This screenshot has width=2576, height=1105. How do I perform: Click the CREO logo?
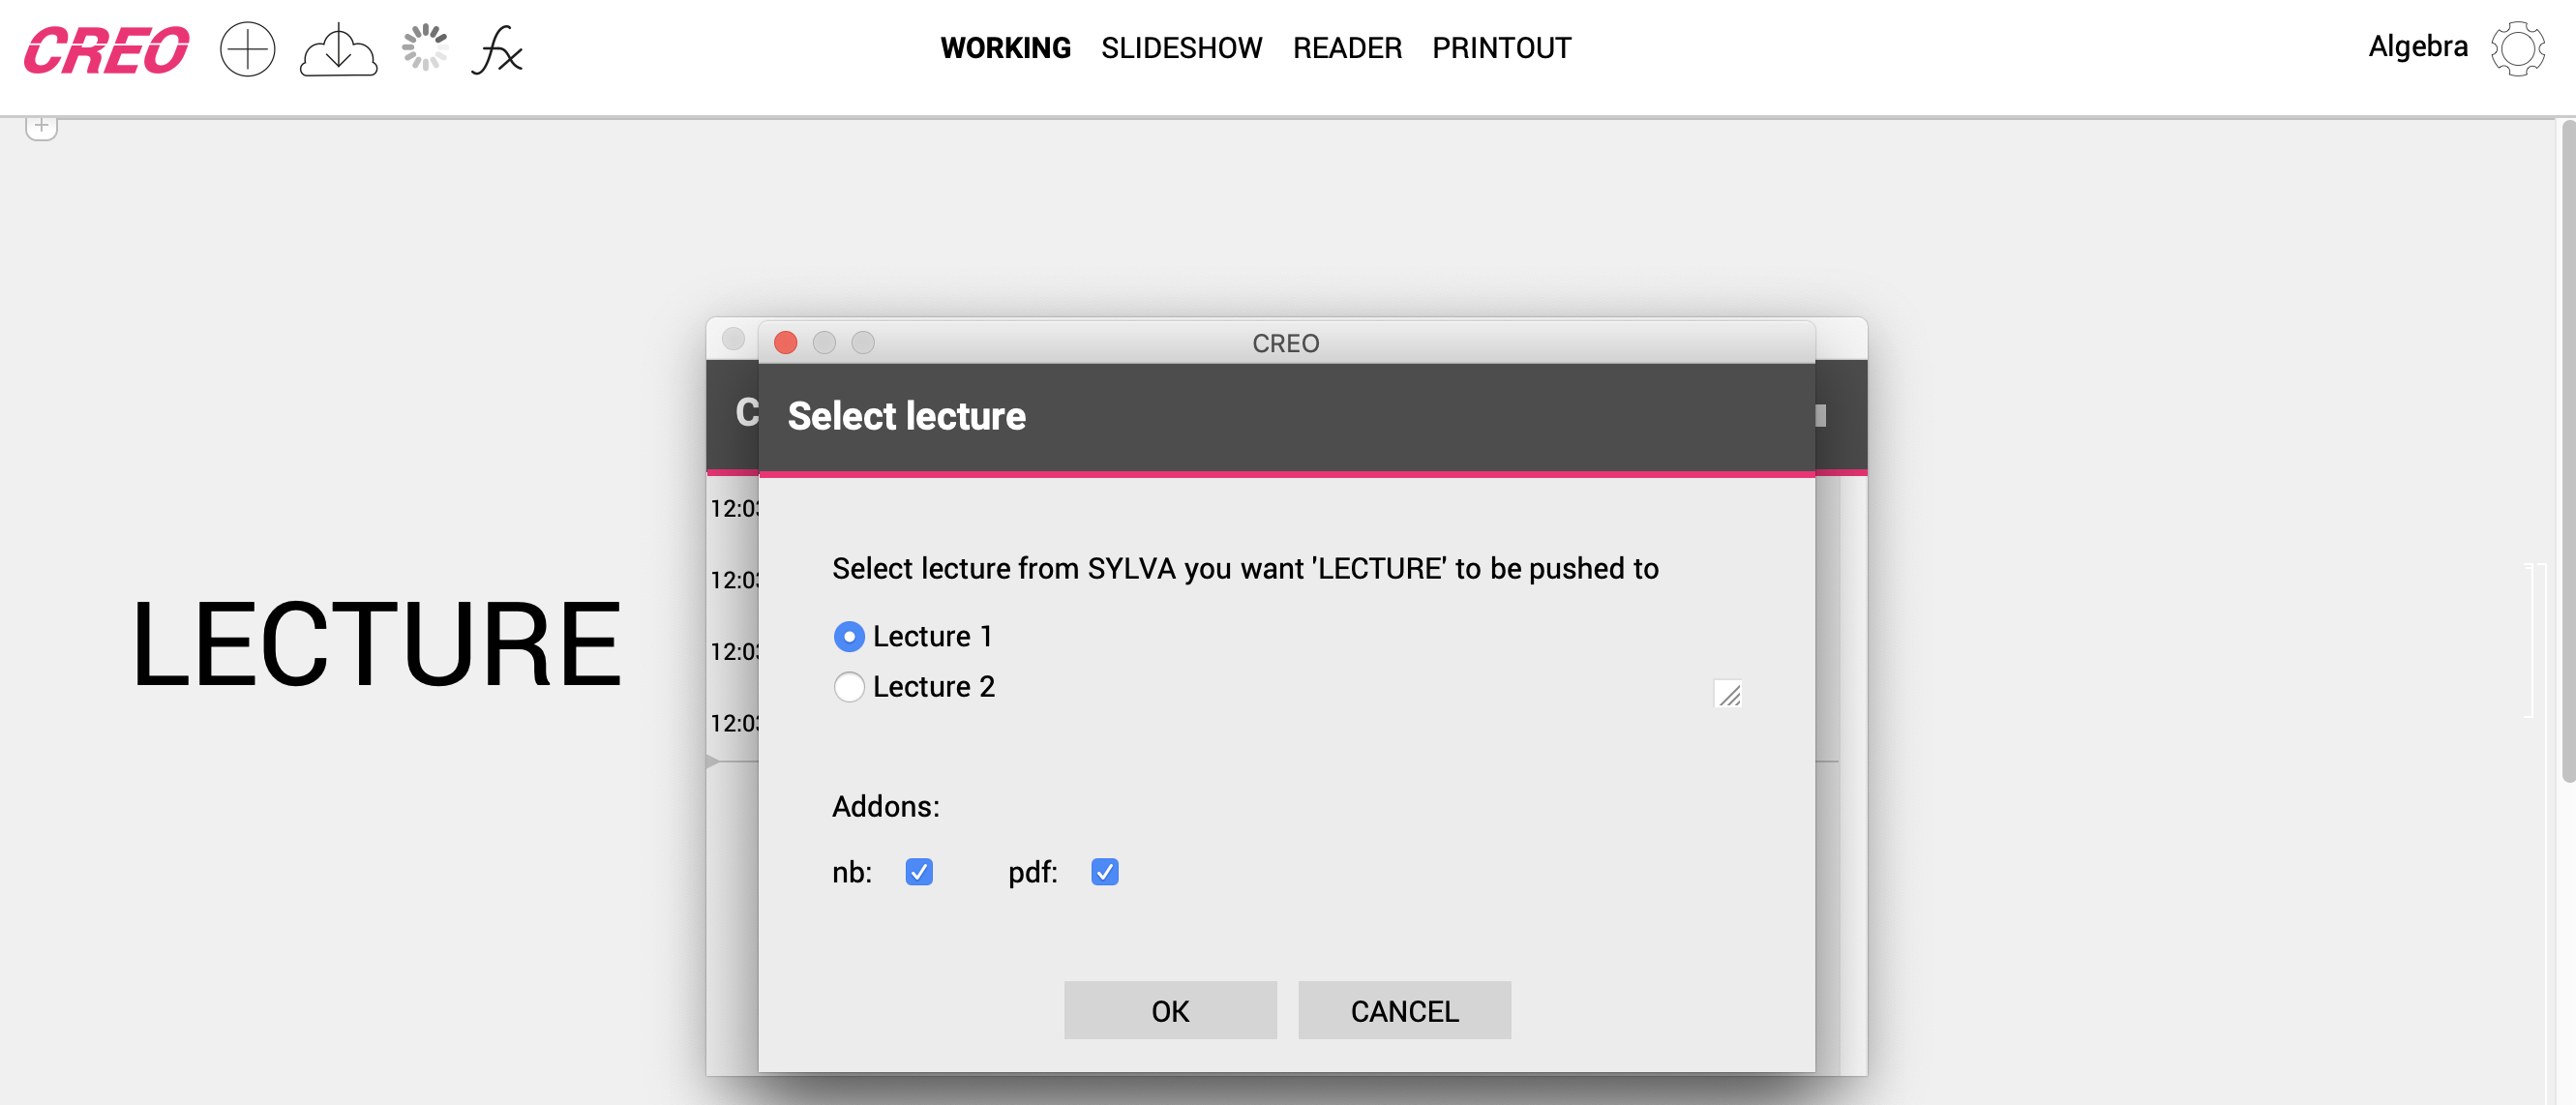(x=106, y=50)
